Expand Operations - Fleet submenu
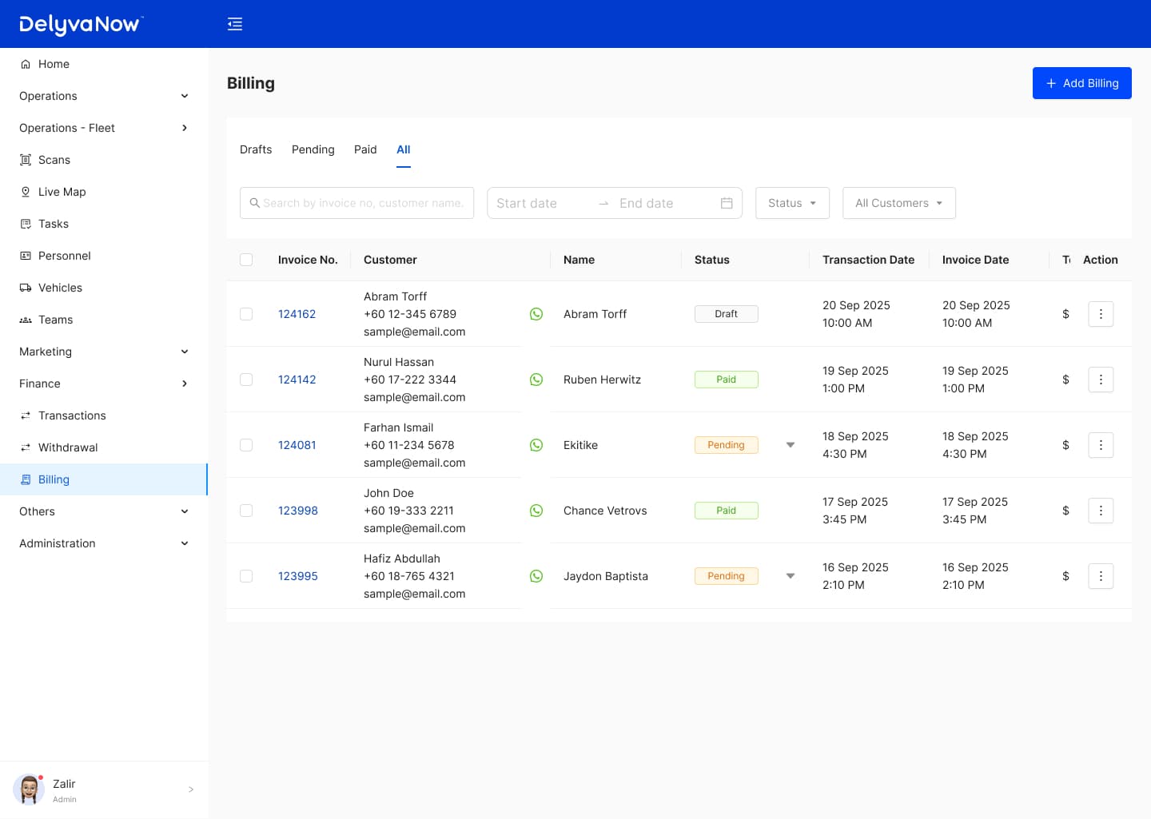 tap(104, 128)
